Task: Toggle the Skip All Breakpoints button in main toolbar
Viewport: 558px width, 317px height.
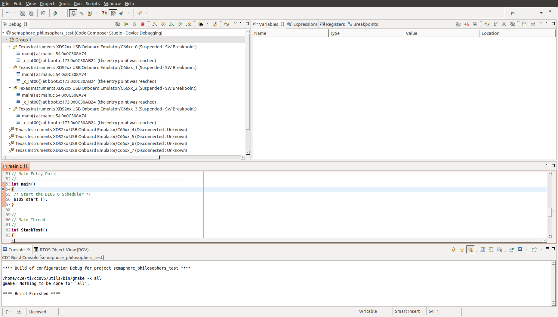Action: coord(104,13)
